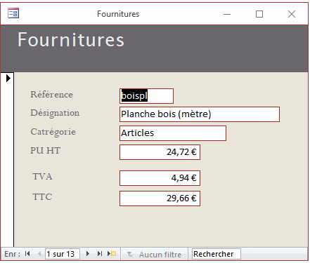
Task: Click the TVA label
Action: pos(42,176)
